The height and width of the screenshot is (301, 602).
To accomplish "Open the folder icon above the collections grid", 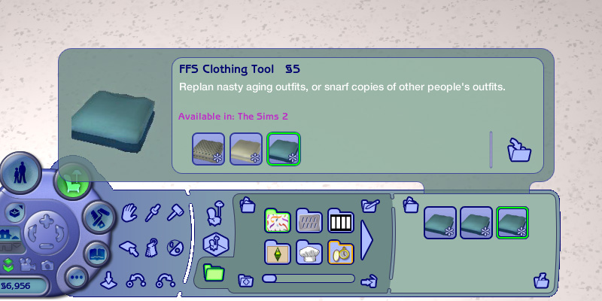I will tap(245, 204).
